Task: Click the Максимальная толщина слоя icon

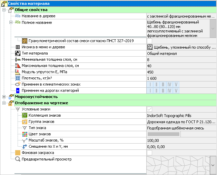Action: (18, 66)
